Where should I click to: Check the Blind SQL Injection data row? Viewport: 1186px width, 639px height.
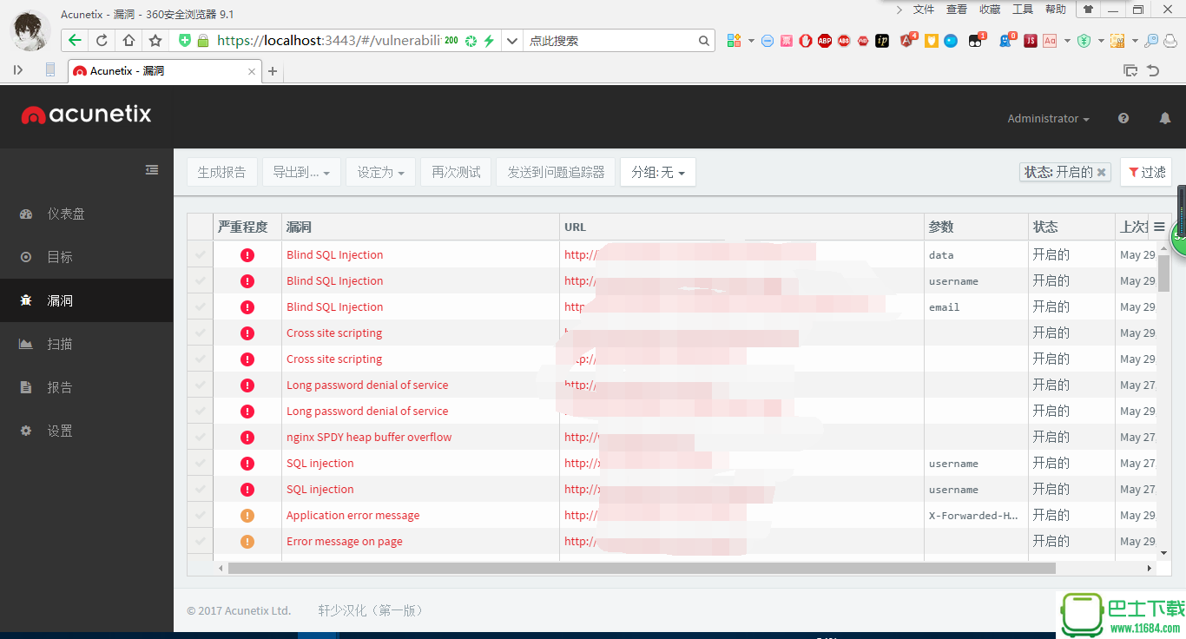201,254
